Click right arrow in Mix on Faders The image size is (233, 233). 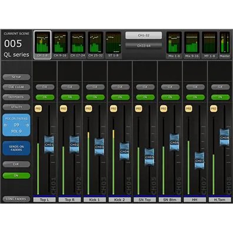coord(27,125)
